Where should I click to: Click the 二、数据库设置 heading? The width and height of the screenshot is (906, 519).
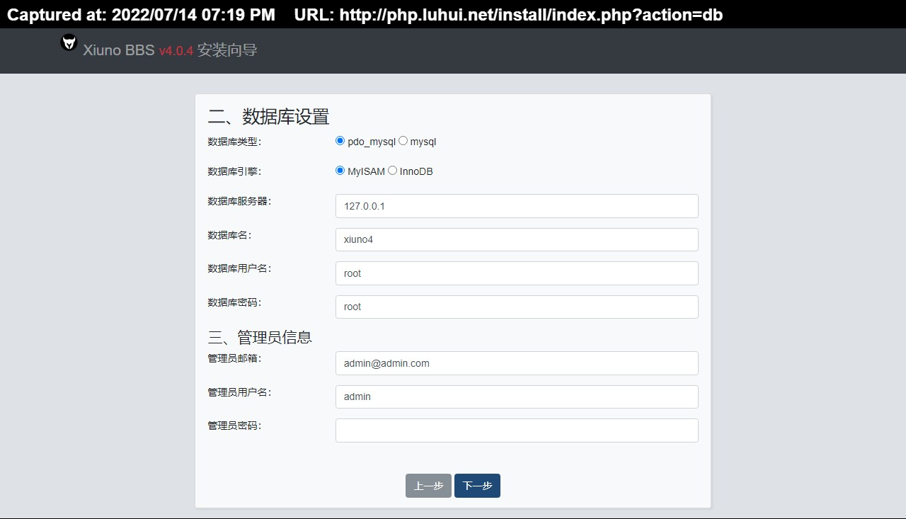[269, 116]
